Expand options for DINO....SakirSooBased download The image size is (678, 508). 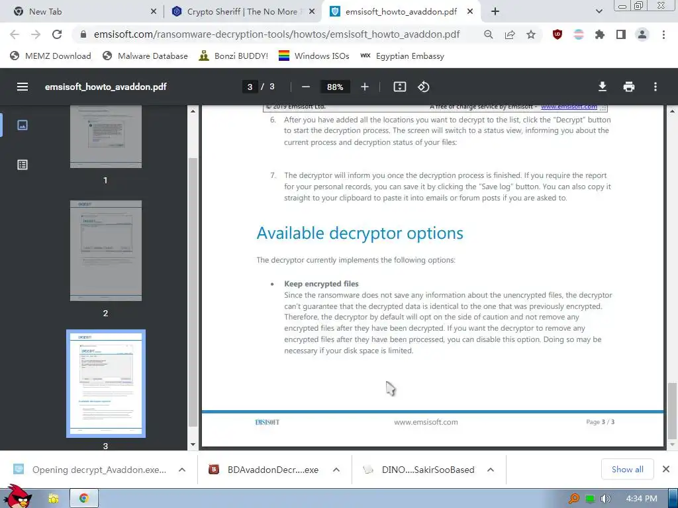click(491, 470)
